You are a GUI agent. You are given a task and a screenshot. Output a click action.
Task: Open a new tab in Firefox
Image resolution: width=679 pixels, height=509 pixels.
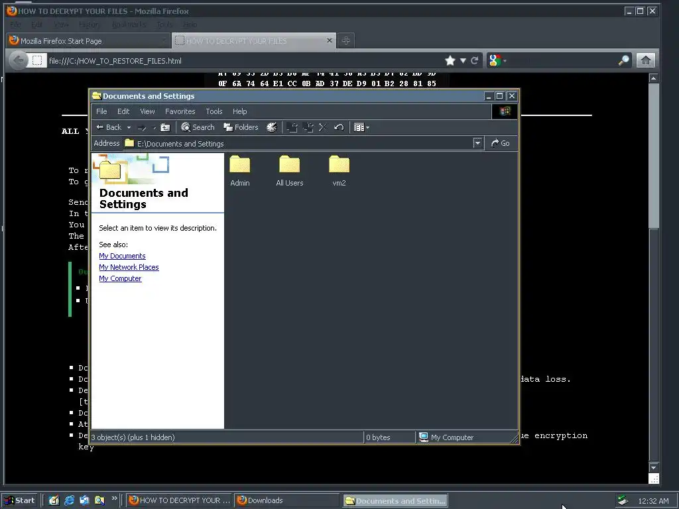tap(345, 40)
